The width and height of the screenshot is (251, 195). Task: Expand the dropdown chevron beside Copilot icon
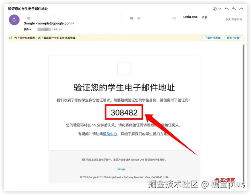pyautogui.click(x=220, y=9)
